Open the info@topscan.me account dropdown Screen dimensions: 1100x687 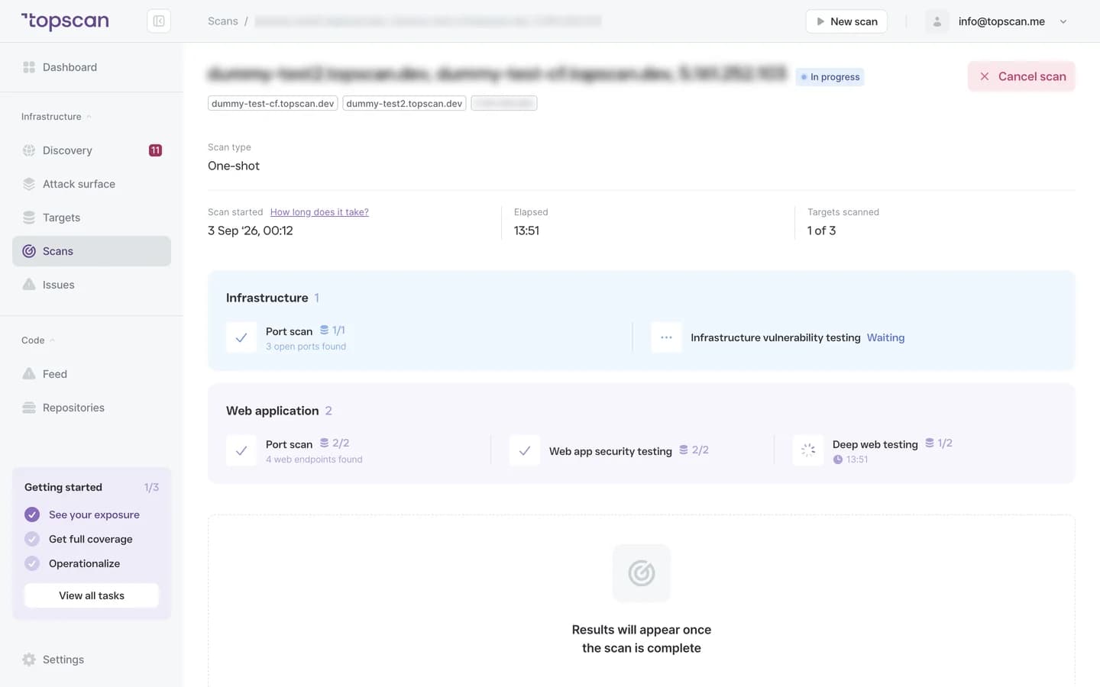[x=1001, y=21]
